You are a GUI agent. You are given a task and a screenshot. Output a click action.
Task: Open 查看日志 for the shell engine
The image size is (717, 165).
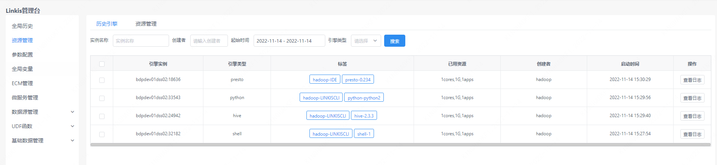692,134
